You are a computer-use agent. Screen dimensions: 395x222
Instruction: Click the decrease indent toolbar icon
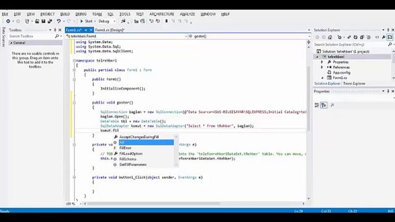tap(136, 22)
